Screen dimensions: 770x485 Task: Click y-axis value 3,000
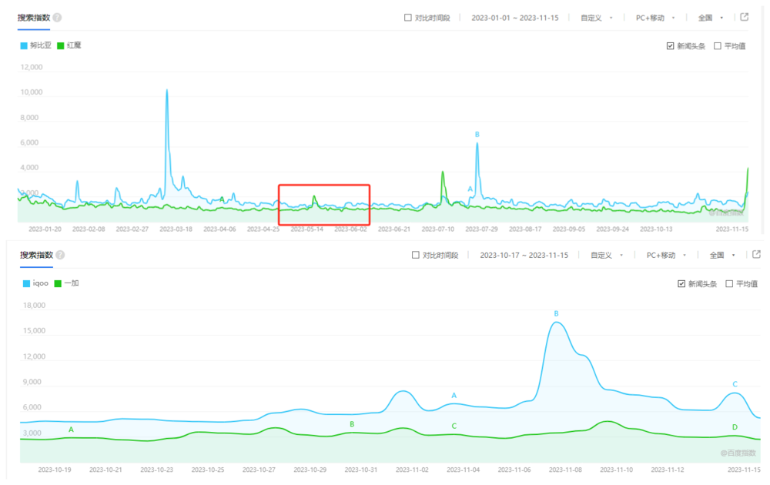click(32, 433)
